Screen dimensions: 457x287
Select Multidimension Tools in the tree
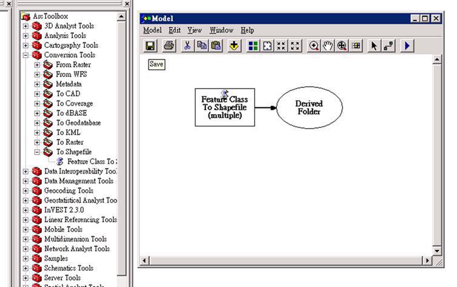point(76,239)
